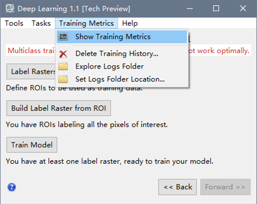Open help via the blue question mark icon
257x204 pixels.
tap(11, 187)
